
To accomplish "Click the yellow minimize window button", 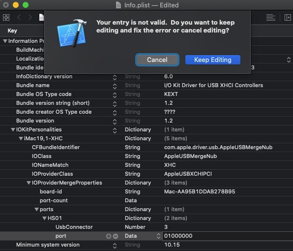I will (16, 5).
